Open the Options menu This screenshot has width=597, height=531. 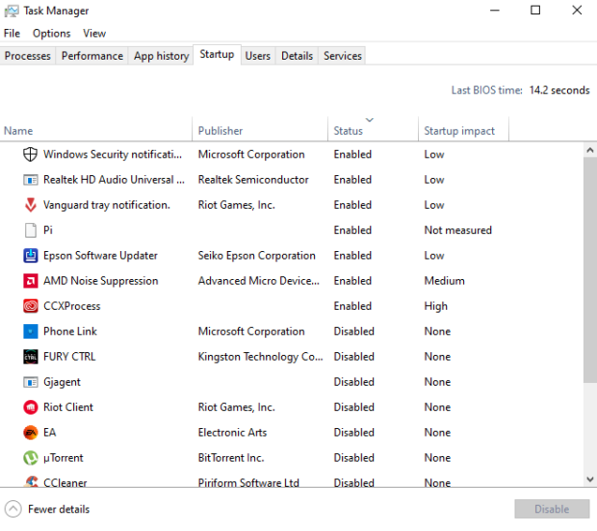click(51, 34)
